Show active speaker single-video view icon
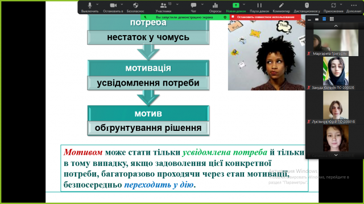364x204 pixels. [317, 19]
